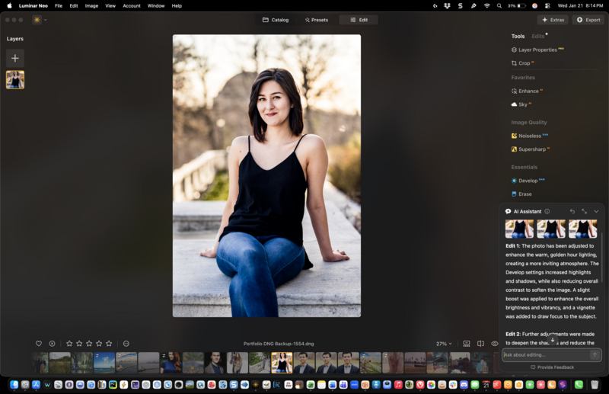This screenshot has height=394, width=609.
Task: Open the color label circle icon
Action: point(126,344)
